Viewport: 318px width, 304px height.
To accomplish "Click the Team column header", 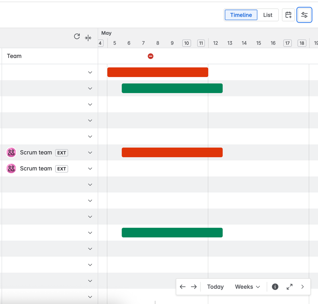I will coord(14,56).
